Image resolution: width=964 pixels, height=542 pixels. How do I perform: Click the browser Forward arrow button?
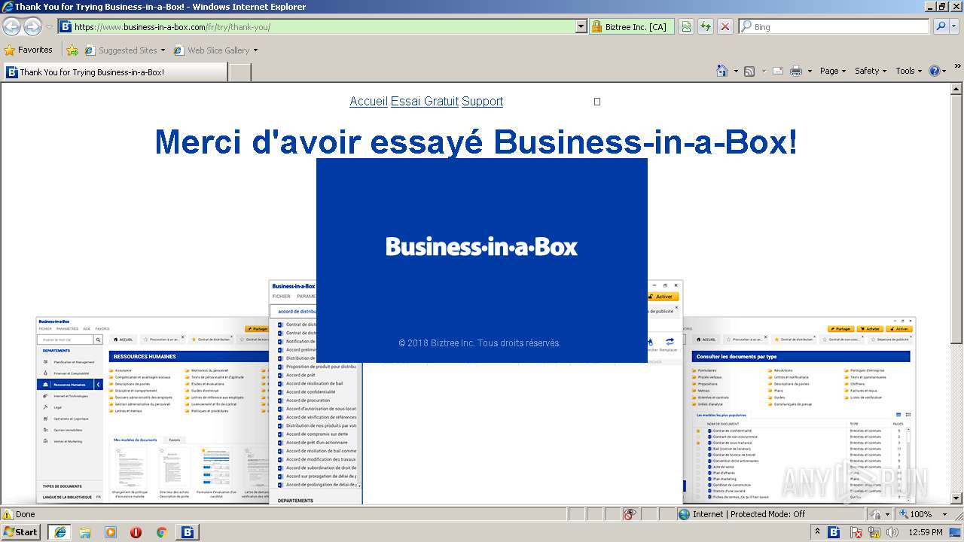(32, 26)
